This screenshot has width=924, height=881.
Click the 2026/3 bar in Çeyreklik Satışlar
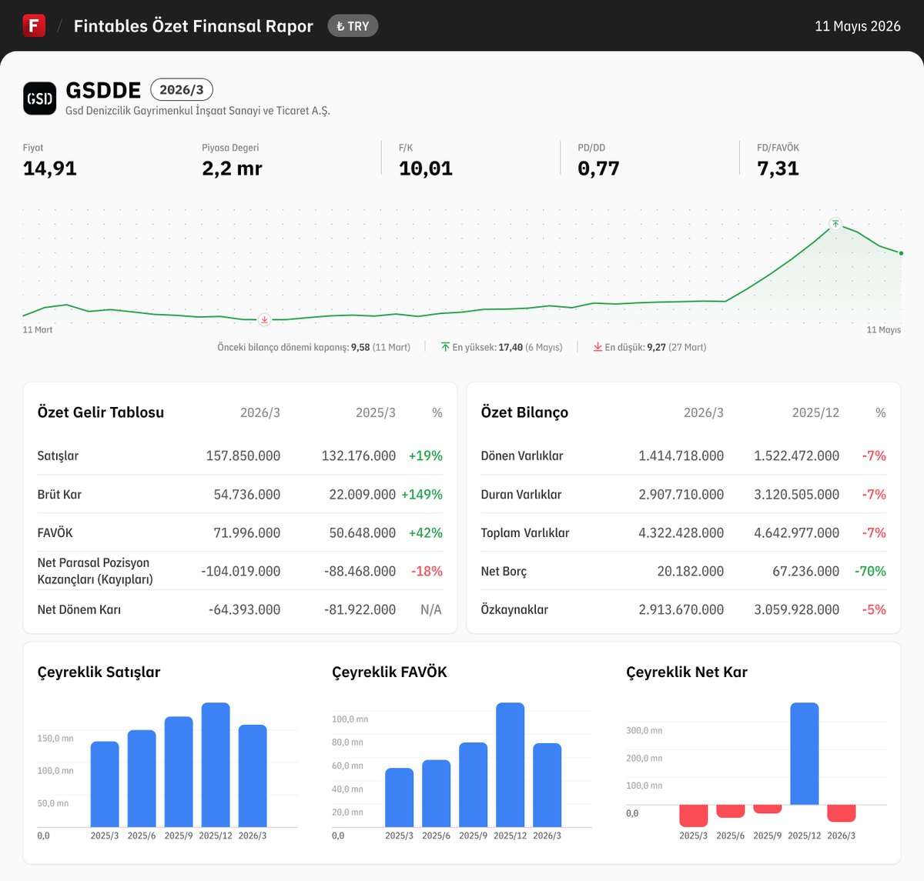253,776
